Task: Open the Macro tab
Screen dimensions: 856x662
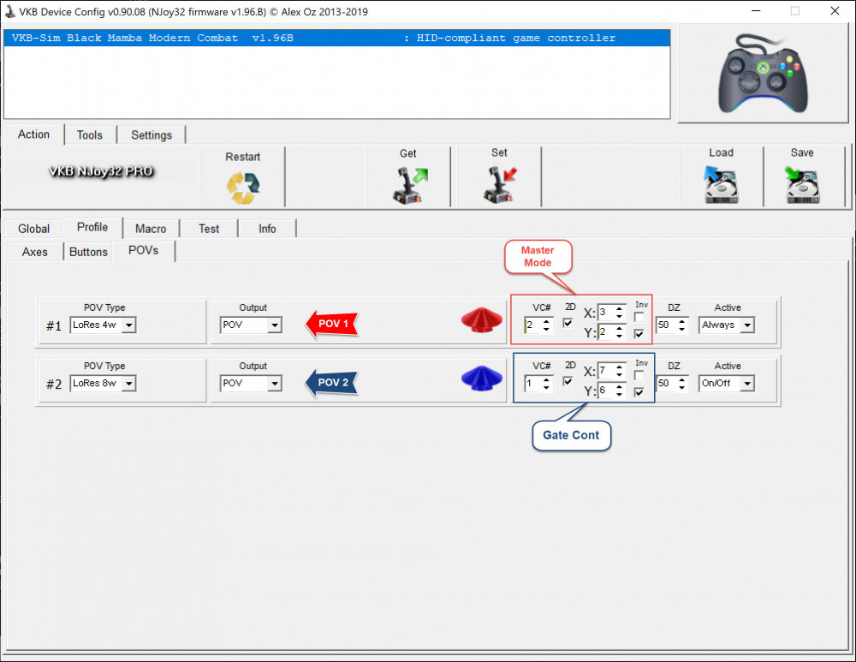Action: [x=151, y=229]
